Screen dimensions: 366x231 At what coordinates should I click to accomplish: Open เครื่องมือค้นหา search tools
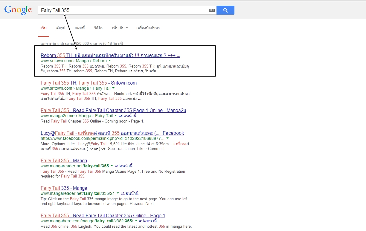point(148,28)
